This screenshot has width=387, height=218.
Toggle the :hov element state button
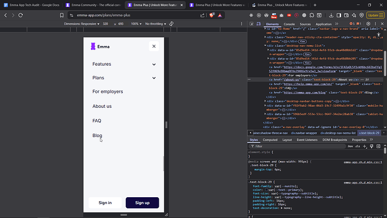[x=350, y=146]
